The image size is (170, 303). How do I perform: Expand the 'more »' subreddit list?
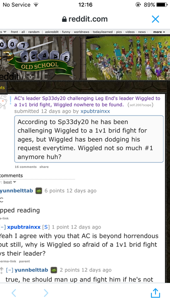pos(159,32)
